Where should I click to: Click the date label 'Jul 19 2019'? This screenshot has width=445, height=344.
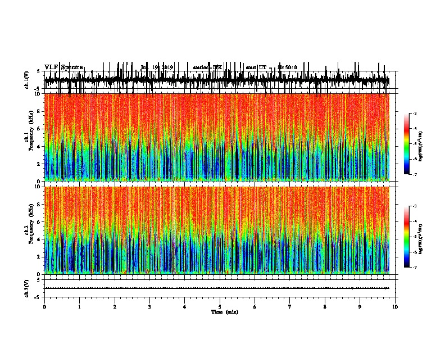click(157, 67)
